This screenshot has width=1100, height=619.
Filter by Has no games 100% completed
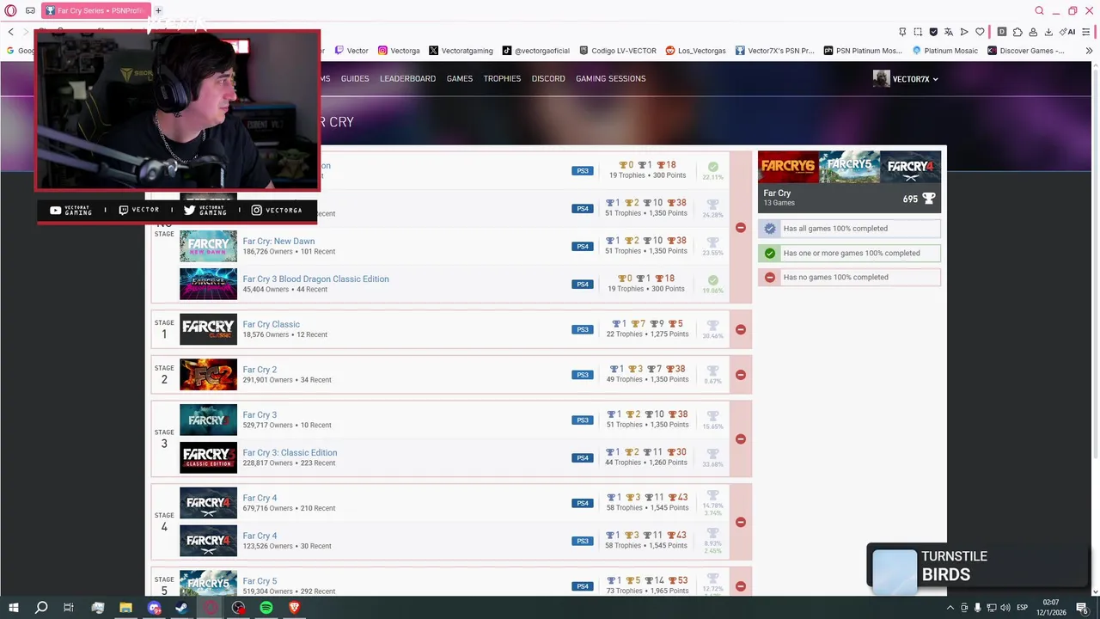pos(849,277)
